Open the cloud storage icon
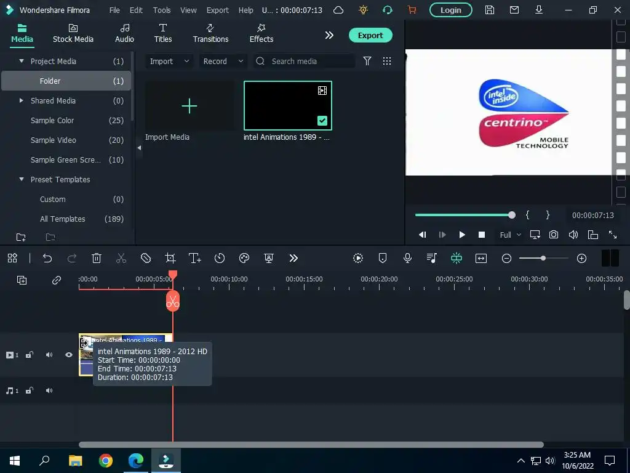This screenshot has height=473, width=630. 338,10
